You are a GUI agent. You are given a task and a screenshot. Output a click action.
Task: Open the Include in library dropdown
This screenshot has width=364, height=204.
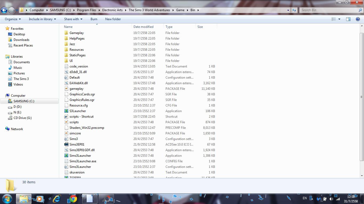click(x=42, y=19)
